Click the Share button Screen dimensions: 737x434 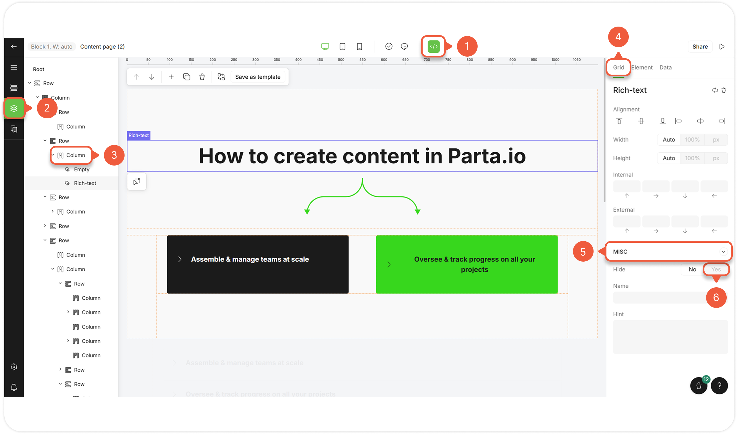point(700,47)
